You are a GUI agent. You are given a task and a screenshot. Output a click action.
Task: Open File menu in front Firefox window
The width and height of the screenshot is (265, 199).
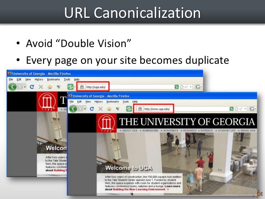[71, 102]
